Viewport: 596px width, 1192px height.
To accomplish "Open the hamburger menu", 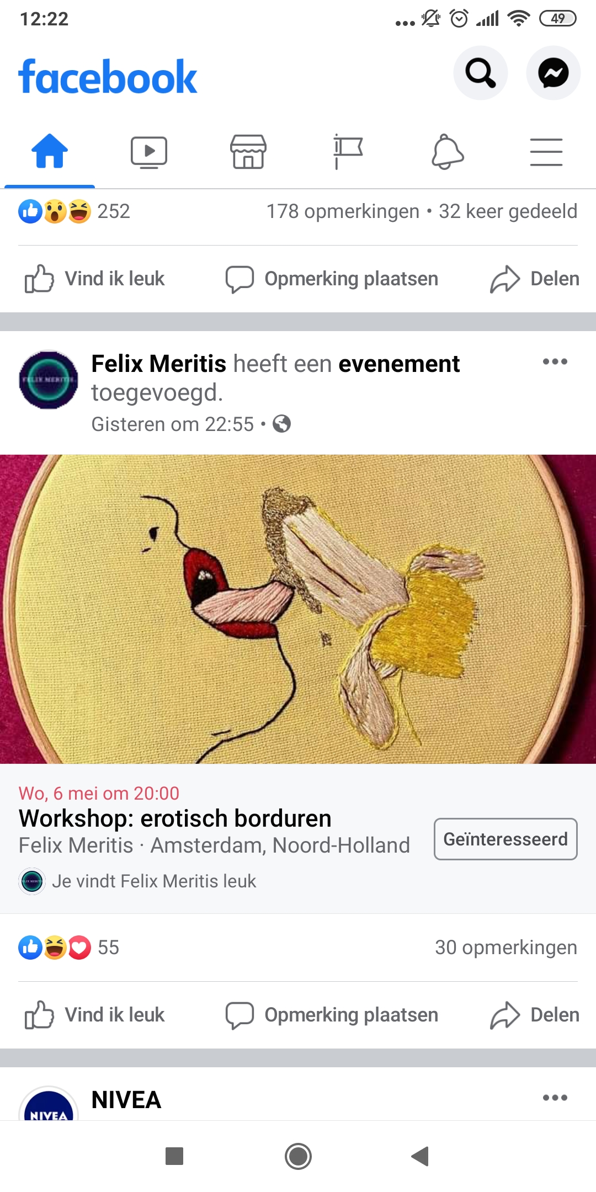I will [546, 152].
